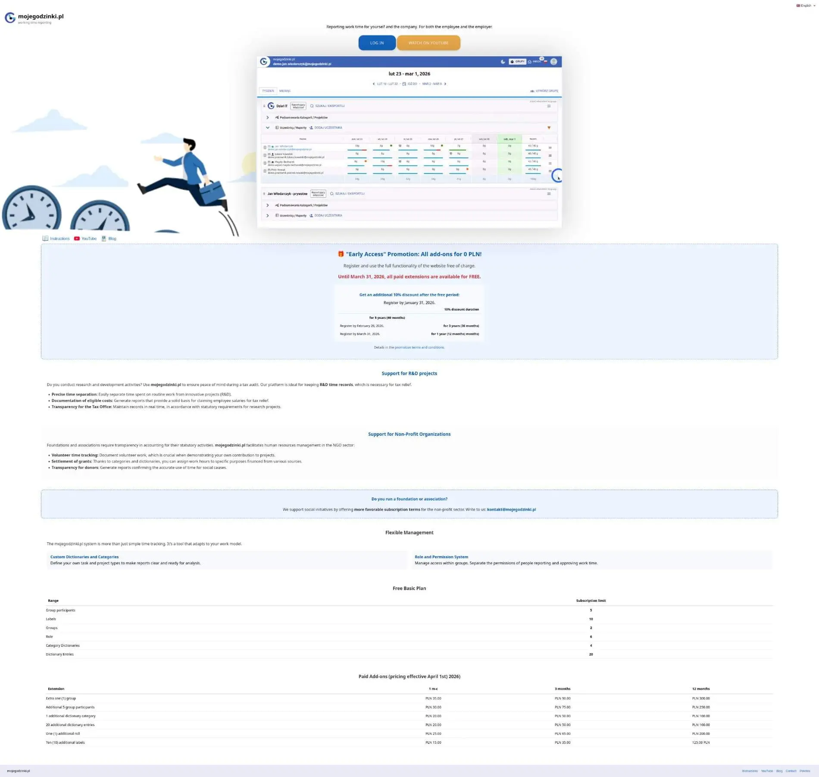Image resolution: width=819 pixels, height=777 pixels.
Task: Click the footer Blog link
Action: (779, 771)
